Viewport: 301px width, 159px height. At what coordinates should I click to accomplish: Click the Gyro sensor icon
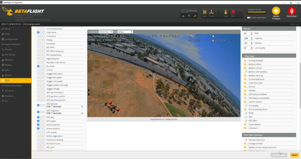click(205, 13)
